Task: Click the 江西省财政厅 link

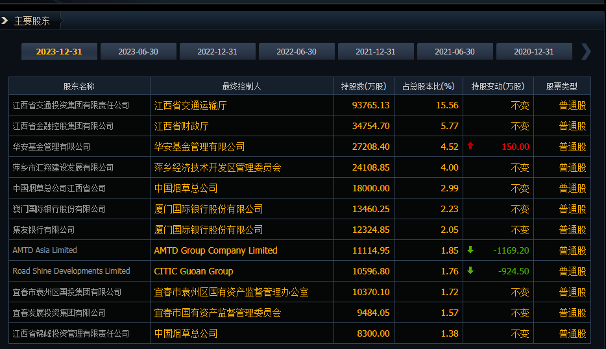Action: click(x=181, y=126)
